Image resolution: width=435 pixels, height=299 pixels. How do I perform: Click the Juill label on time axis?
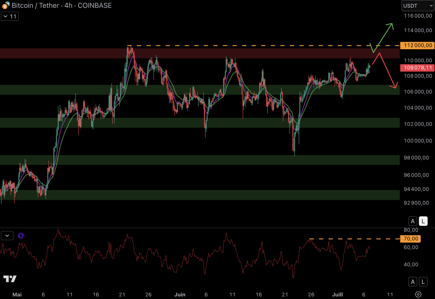[337, 295]
